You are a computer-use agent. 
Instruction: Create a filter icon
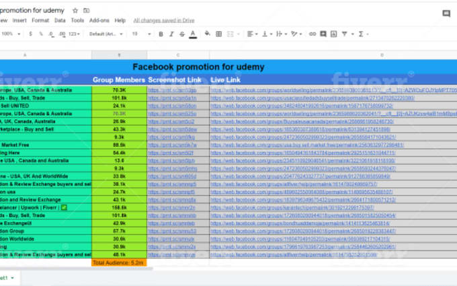point(345,34)
